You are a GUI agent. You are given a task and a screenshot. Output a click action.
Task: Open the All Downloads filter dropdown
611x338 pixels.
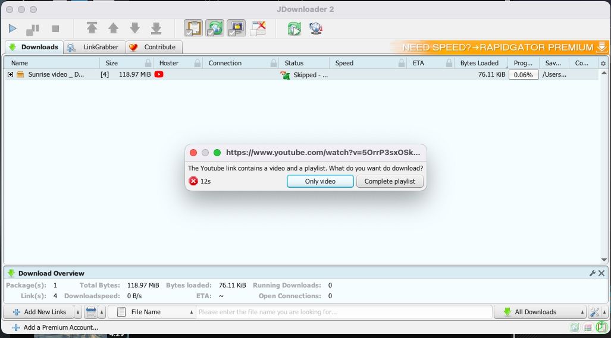pos(540,312)
